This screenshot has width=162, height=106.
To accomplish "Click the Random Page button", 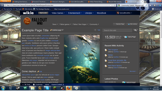I will [x=119, y=24].
